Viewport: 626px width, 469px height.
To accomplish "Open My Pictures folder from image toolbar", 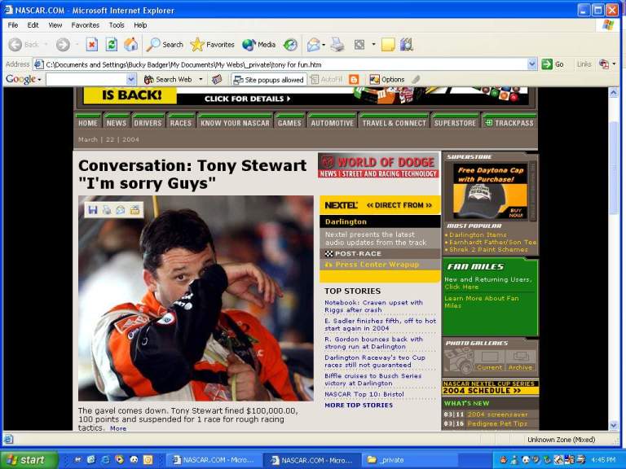I will 135,210.
